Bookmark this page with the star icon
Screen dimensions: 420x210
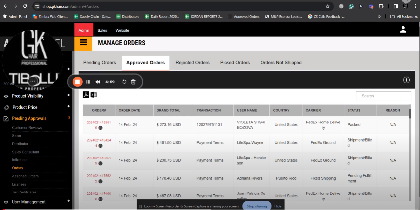click(x=328, y=6)
